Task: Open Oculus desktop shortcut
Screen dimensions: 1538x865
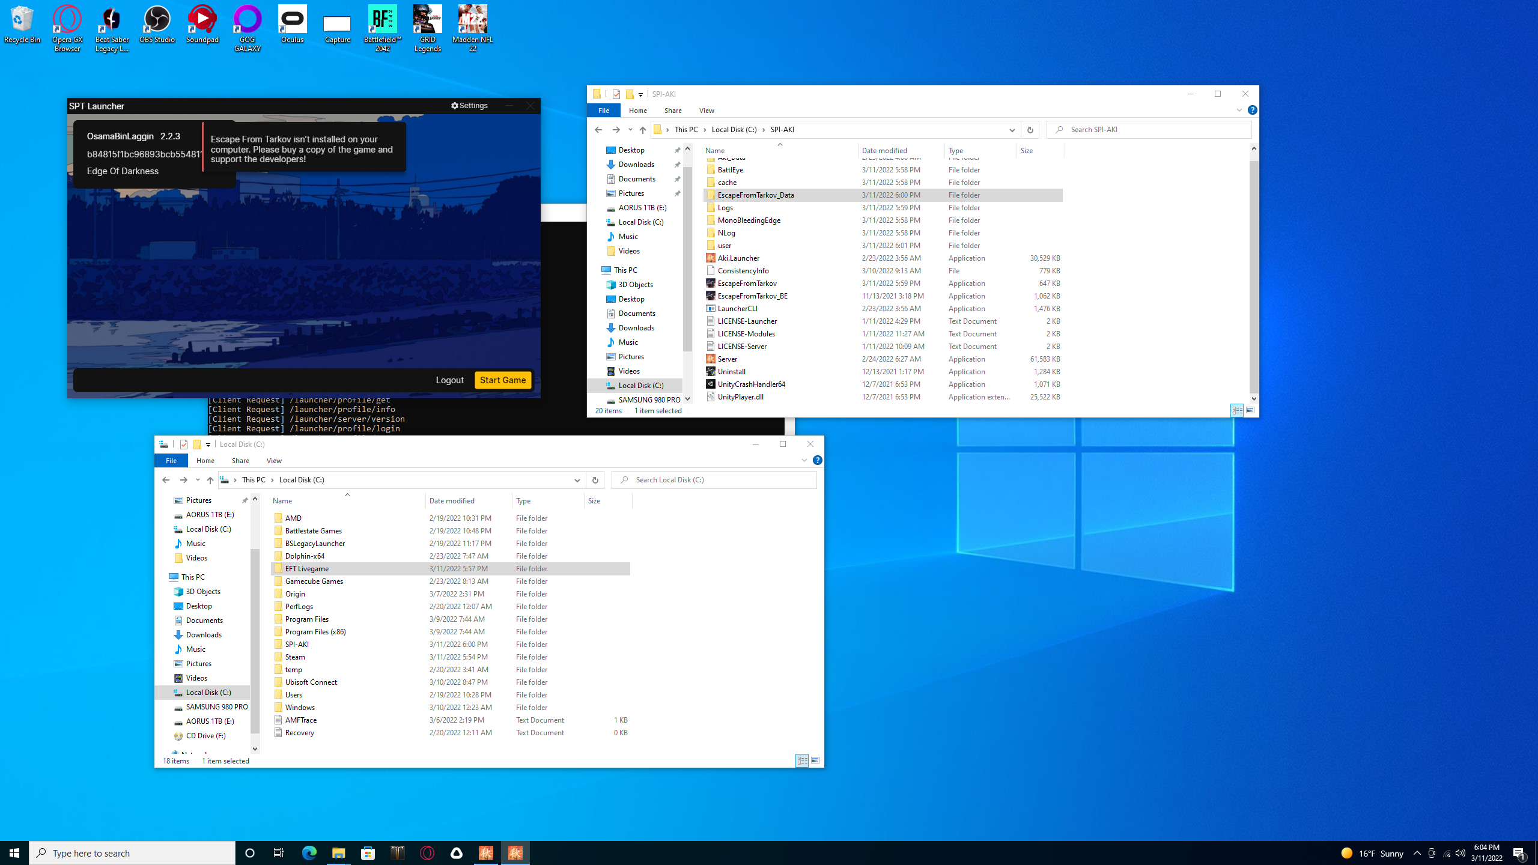Action: [x=293, y=25]
